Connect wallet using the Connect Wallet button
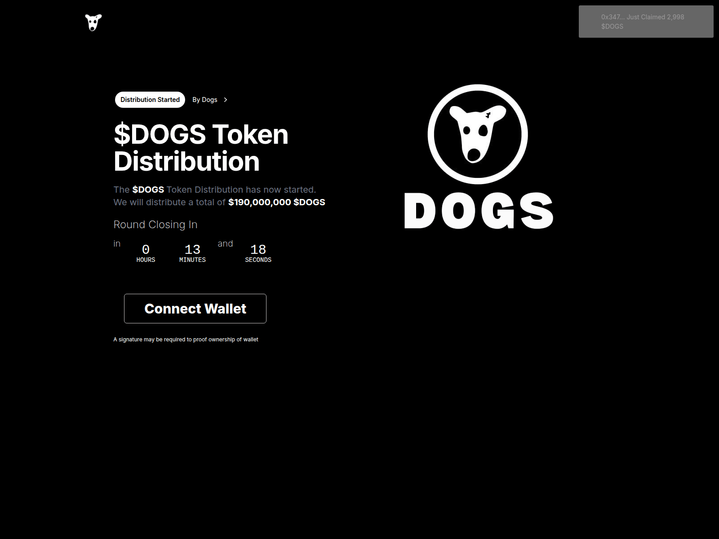The image size is (719, 539). point(195,309)
